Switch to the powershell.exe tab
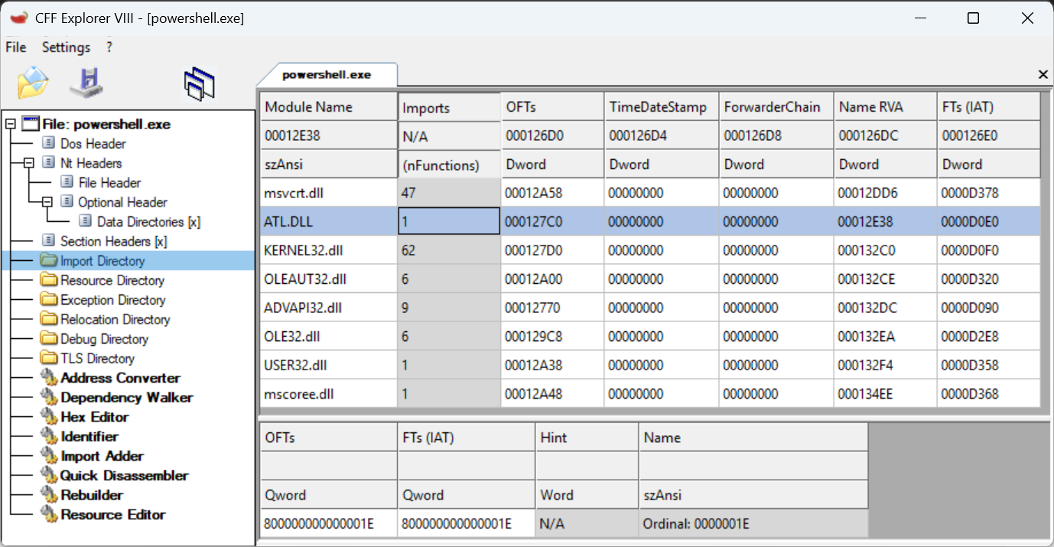This screenshot has height=547, width=1054. 327,74
